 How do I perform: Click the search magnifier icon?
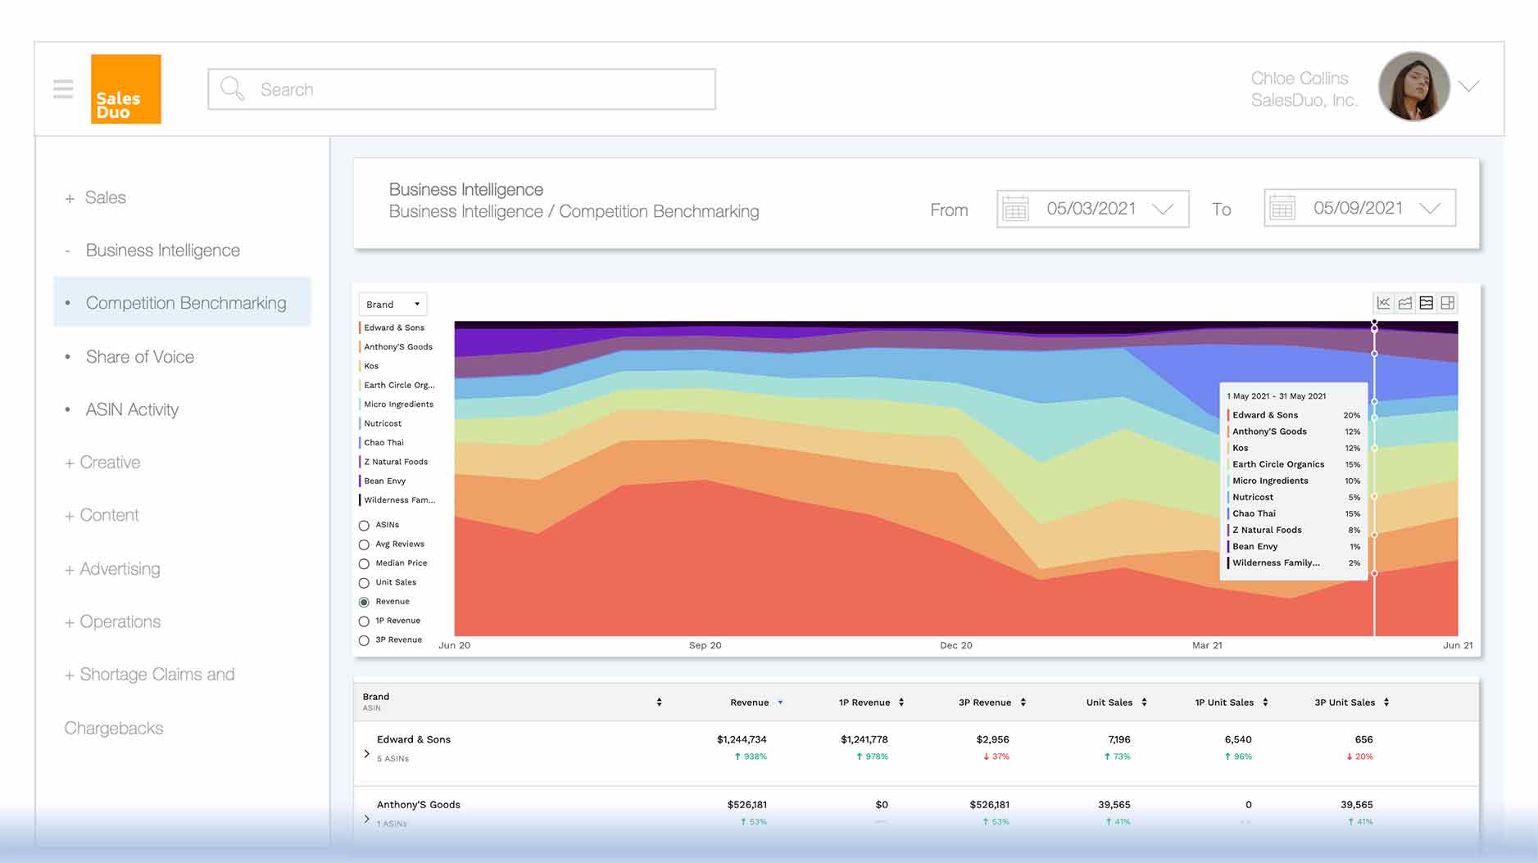pyautogui.click(x=232, y=88)
